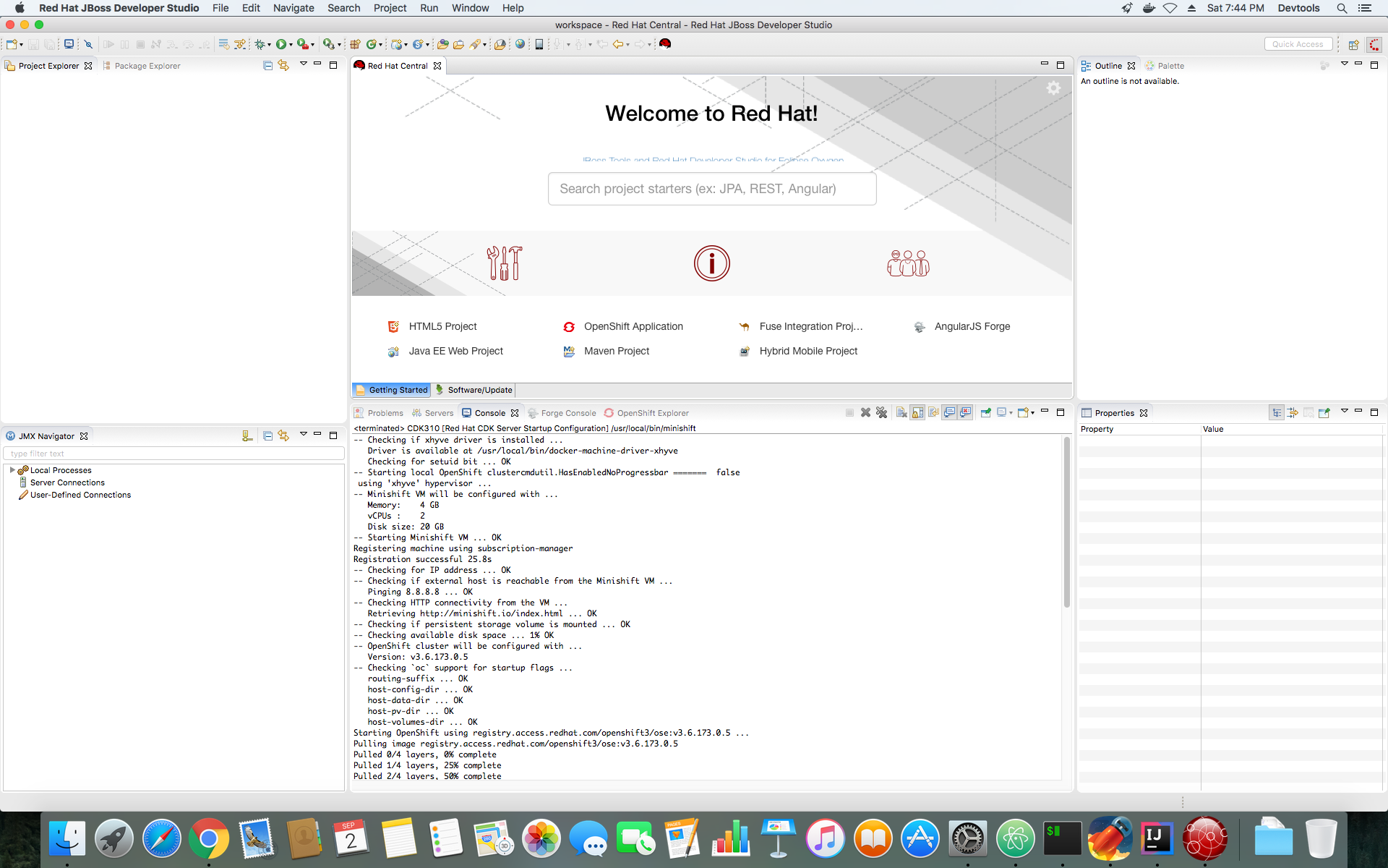Open the Navigate menu
1388x868 pixels.
[x=293, y=8]
